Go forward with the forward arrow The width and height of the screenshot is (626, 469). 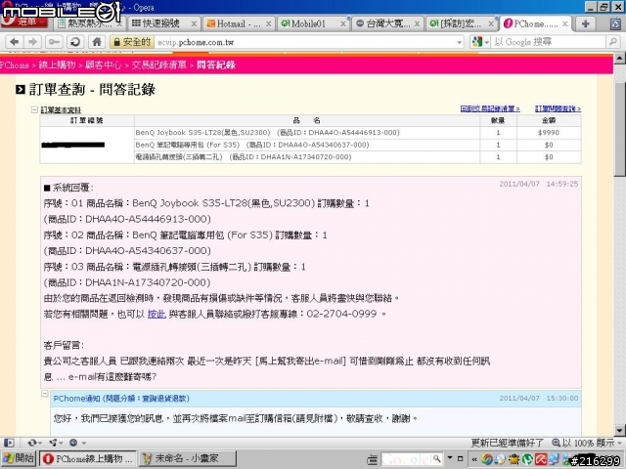pyautogui.click(x=32, y=42)
